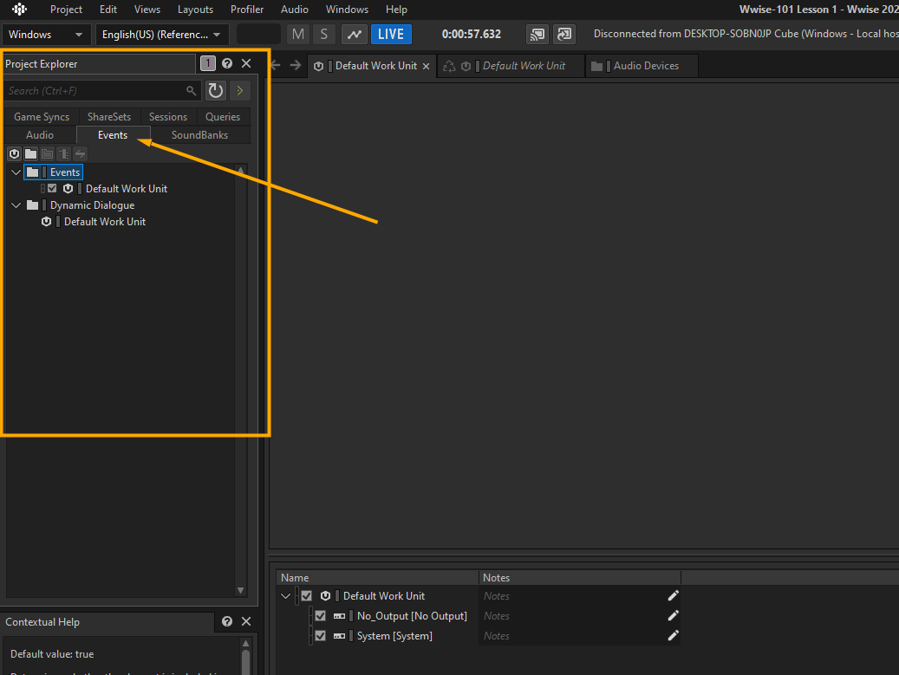Viewport: 899px width, 675px height.
Task: Click Project Explorer scroll down arrow
Action: (241, 590)
